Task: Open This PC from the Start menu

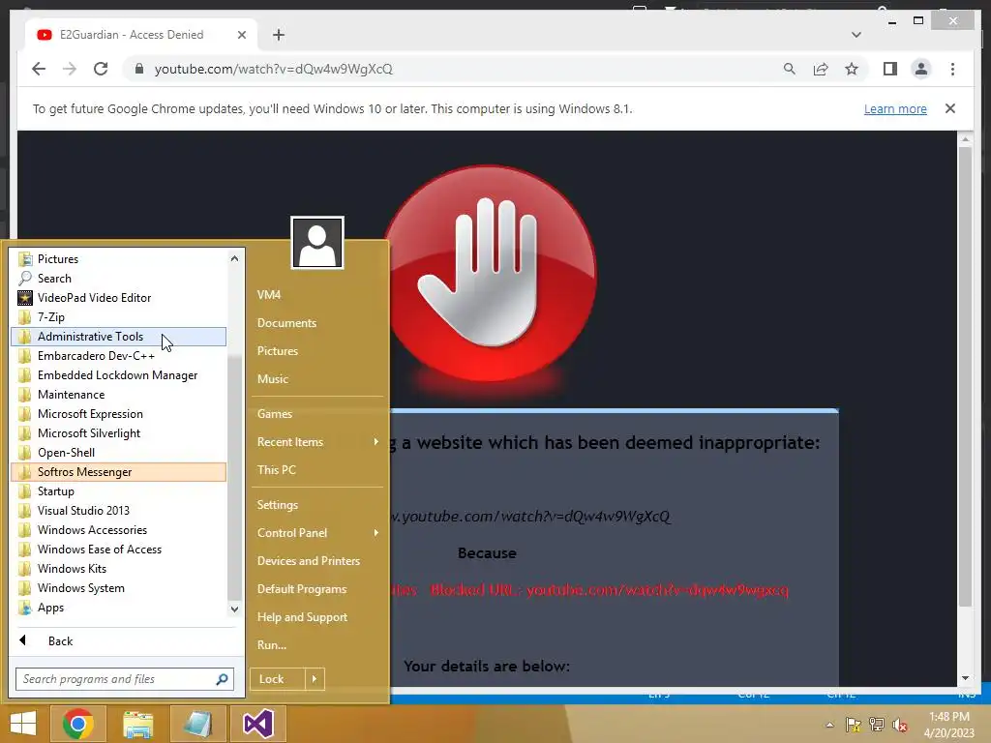Action: (276, 470)
